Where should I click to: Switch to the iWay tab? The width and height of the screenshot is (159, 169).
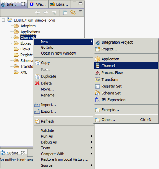click(x=38, y=4)
